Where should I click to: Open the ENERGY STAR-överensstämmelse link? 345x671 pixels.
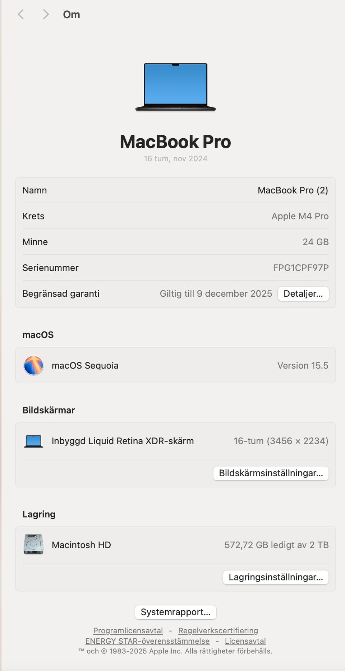pyautogui.click(x=147, y=641)
